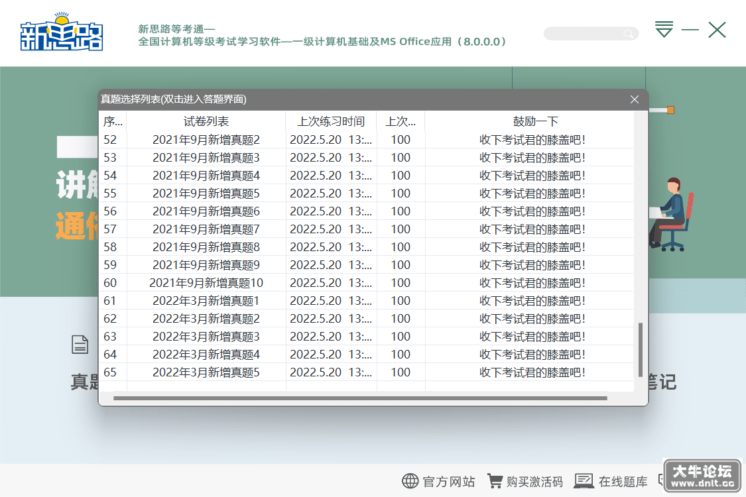Select 2021年9月新增真题5
Viewport: 746px width, 497px height.
click(x=206, y=193)
